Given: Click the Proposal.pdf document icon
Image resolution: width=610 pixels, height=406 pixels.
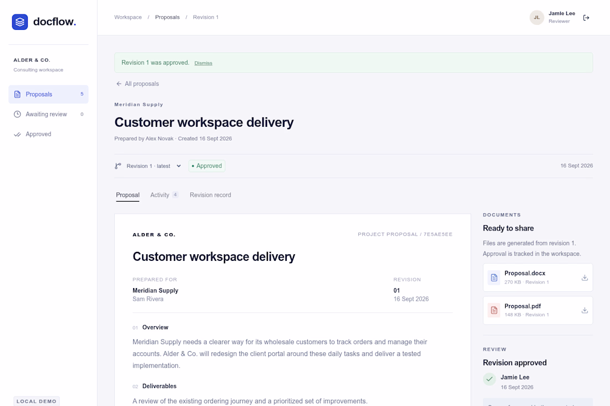Looking at the screenshot, I should (494, 310).
